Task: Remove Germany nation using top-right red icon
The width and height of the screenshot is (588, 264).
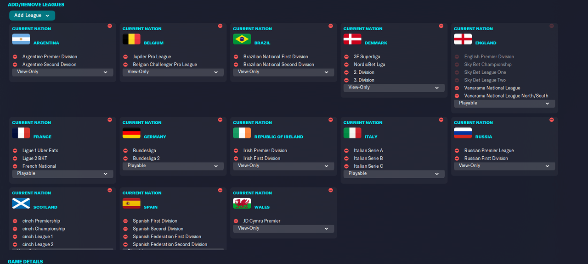Action: [220, 120]
